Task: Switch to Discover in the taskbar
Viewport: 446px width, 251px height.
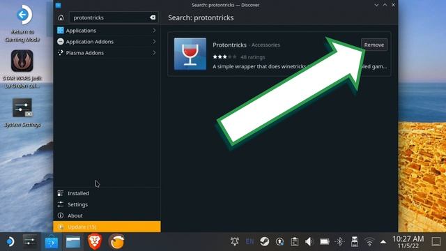Action: tap(52, 242)
